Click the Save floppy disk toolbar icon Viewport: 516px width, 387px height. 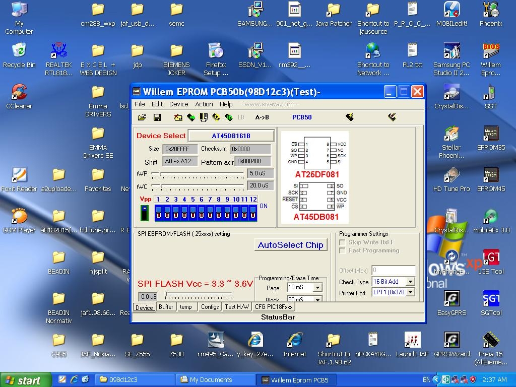(157, 117)
